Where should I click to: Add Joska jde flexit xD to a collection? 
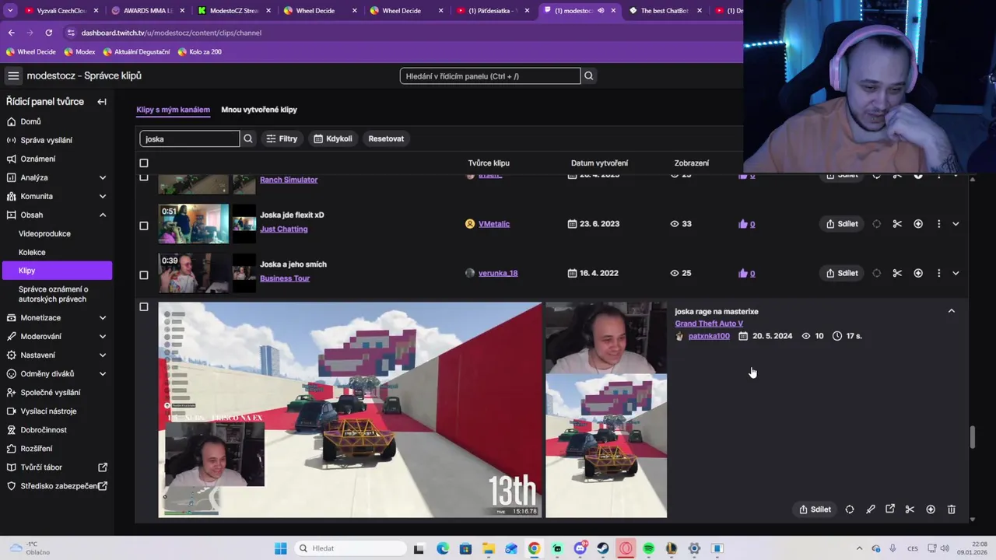tap(918, 224)
